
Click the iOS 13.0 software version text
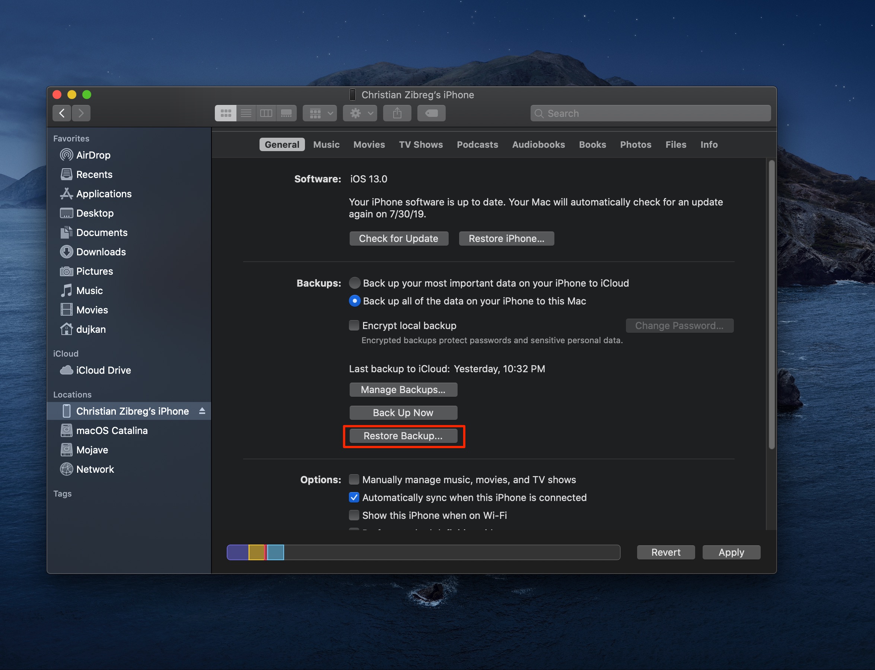[x=369, y=179]
